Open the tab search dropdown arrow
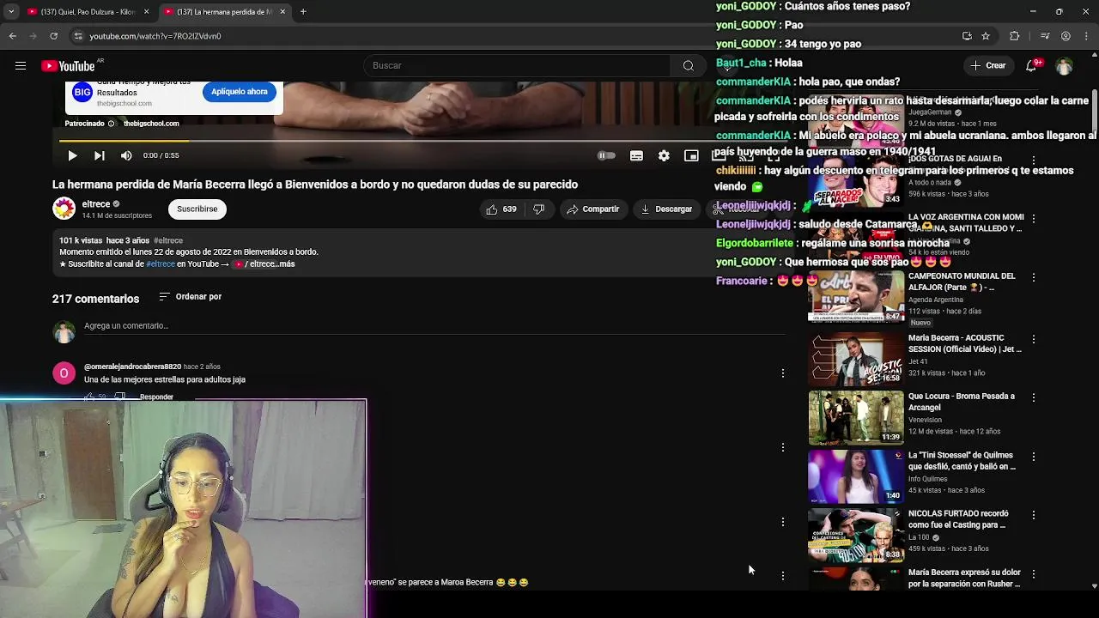Image resolution: width=1099 pixels, height=618 pixels. pos(11,12)
